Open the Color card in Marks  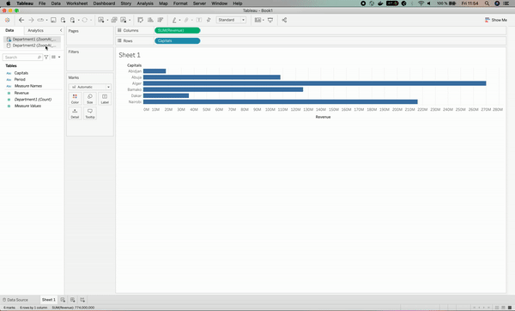click(75, 99)
